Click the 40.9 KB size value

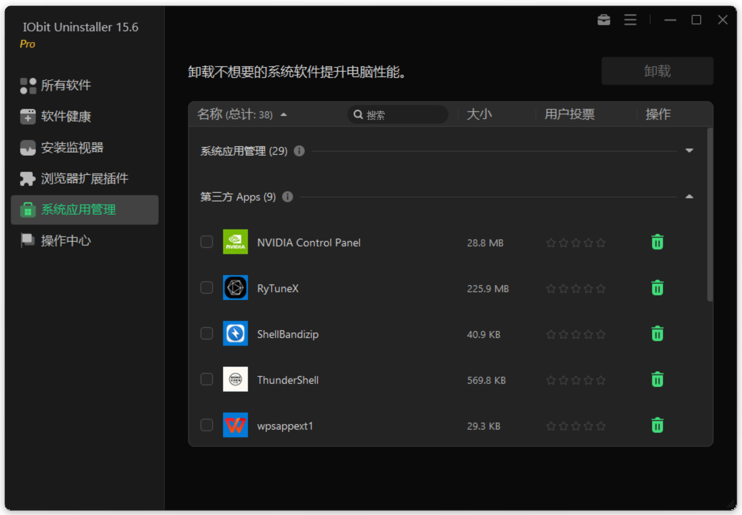pos(483,334)
